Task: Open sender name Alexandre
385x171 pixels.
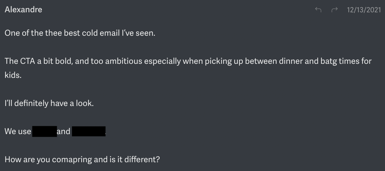Action: pyautogui.click(x=23, y=10)
